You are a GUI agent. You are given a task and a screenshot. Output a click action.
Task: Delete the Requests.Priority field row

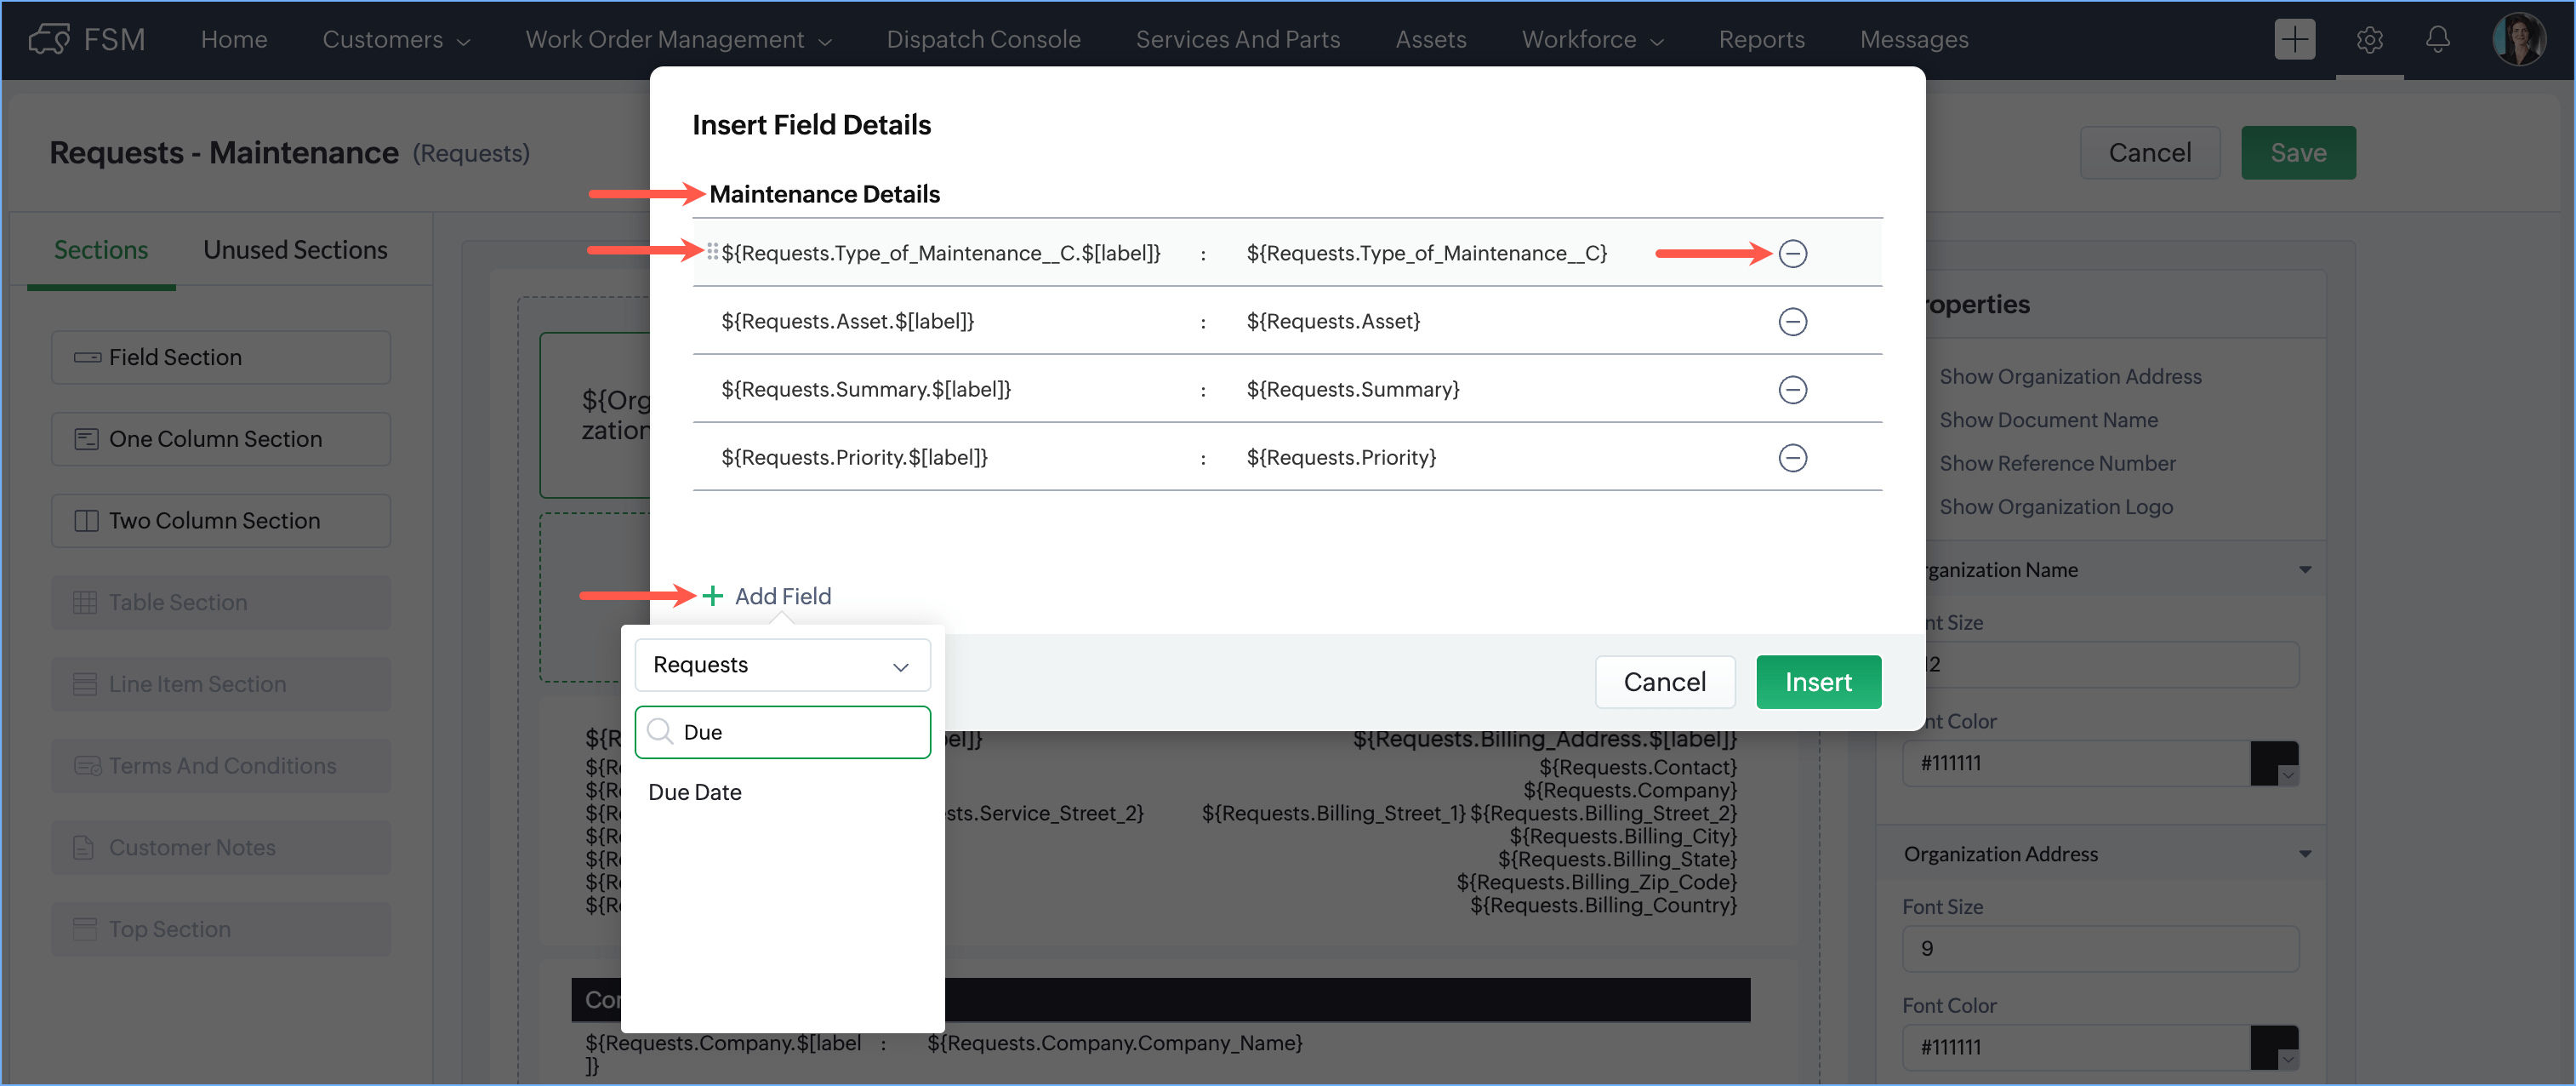tap(1792, 457)
